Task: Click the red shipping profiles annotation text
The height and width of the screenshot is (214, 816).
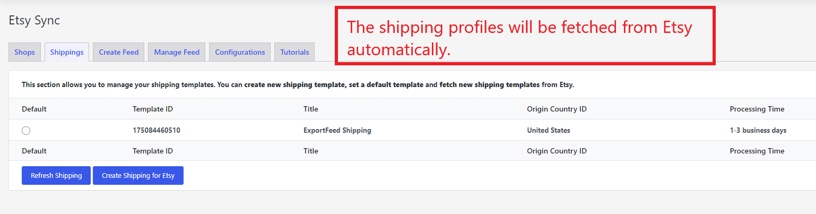Action: [x=519, y=38]
